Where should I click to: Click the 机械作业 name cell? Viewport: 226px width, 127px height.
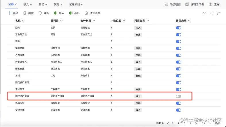(x=20, y=103)
